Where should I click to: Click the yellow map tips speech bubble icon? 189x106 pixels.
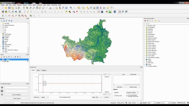coord(108,8)
